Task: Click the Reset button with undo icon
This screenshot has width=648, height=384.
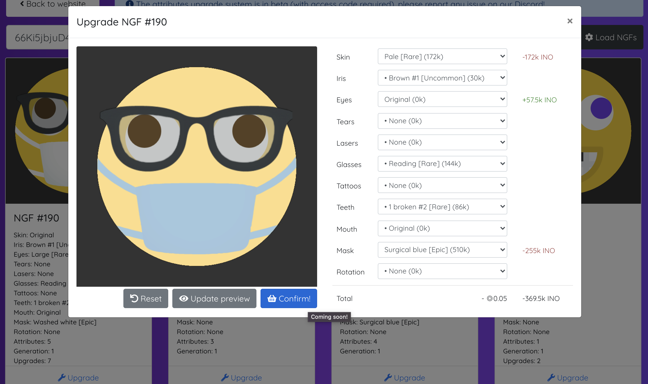Action: pos(146,298)
